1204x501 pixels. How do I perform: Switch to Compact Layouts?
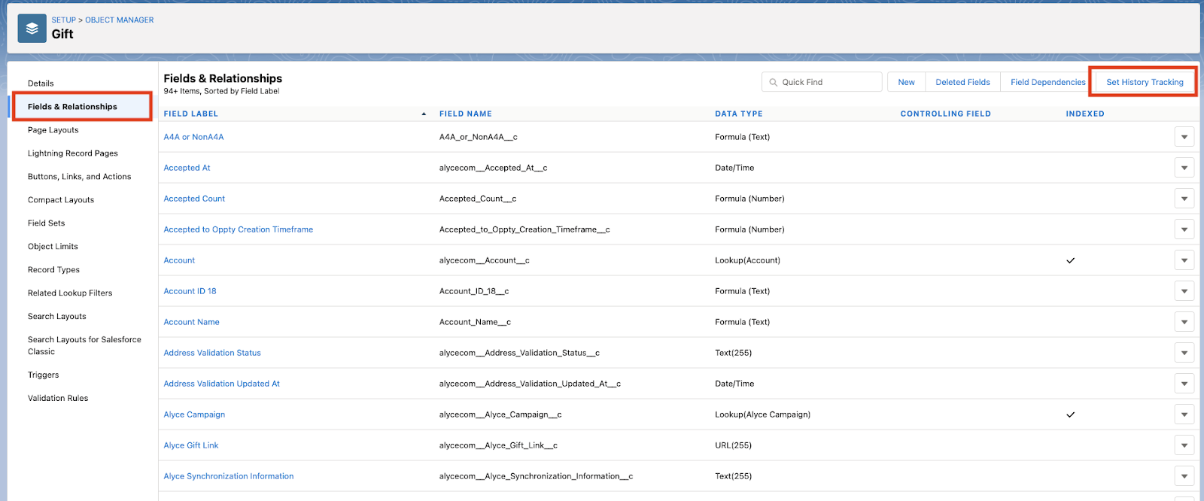click(x=61, y=200)
